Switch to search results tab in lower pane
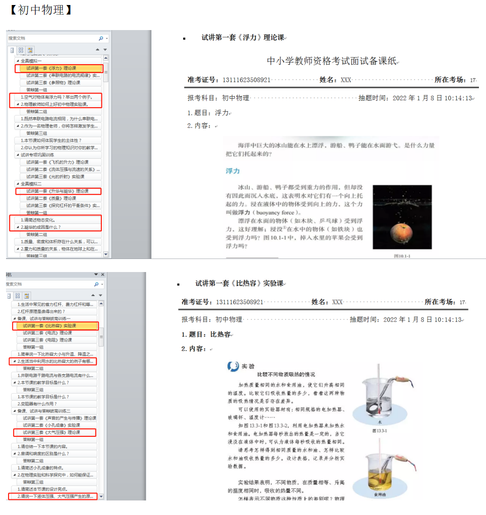The width and height of the screenshot is (486, 515). coord(27,296)
